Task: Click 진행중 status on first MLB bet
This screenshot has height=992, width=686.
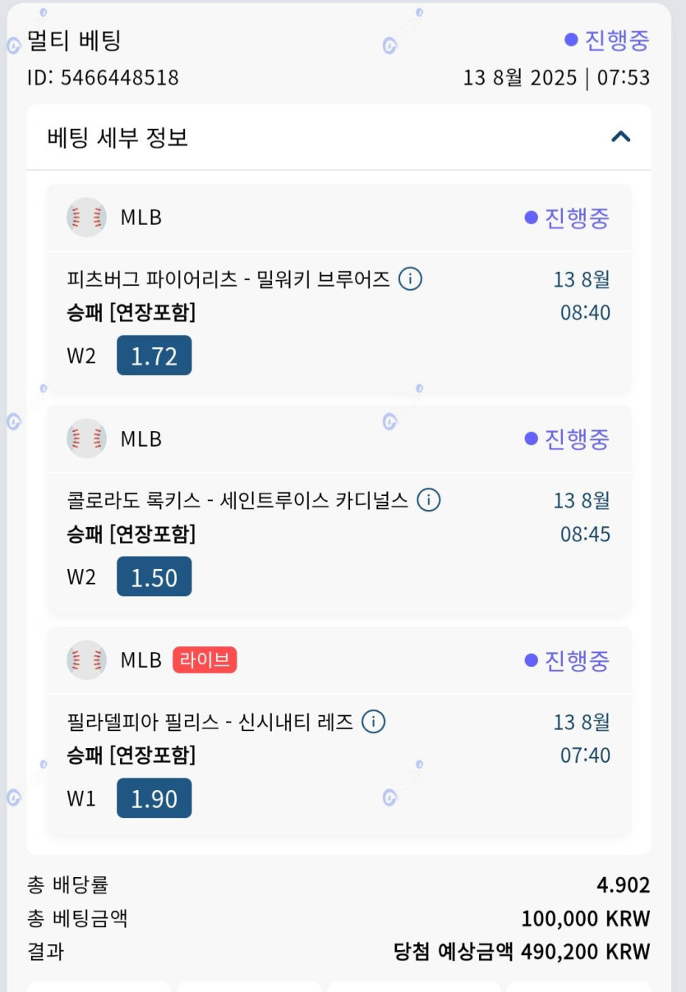Action: 568,218
